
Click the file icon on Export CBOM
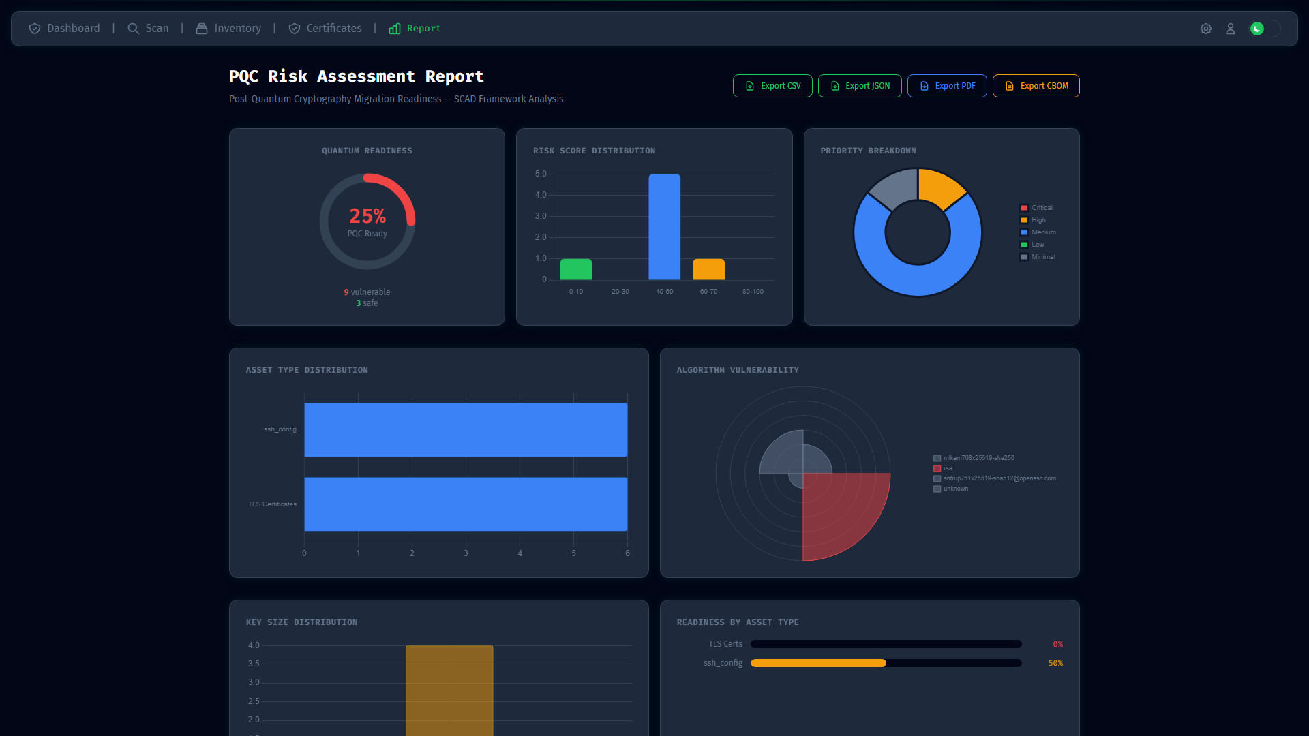point(1010,86)
